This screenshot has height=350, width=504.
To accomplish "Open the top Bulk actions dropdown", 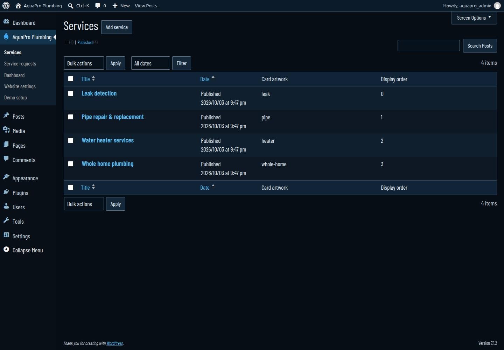I will [84, 63].
